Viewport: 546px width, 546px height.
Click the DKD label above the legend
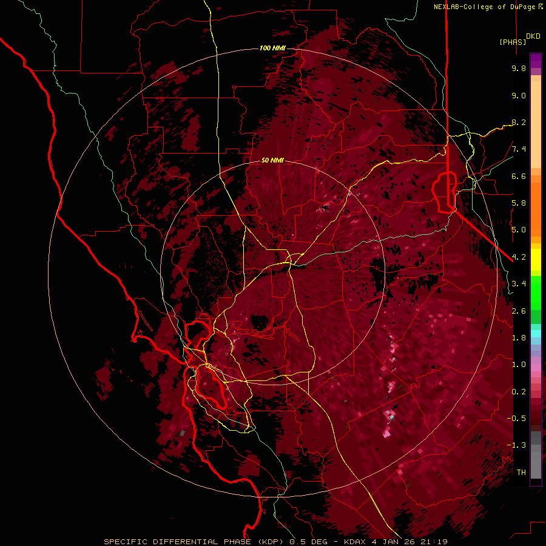click(533, 36)
